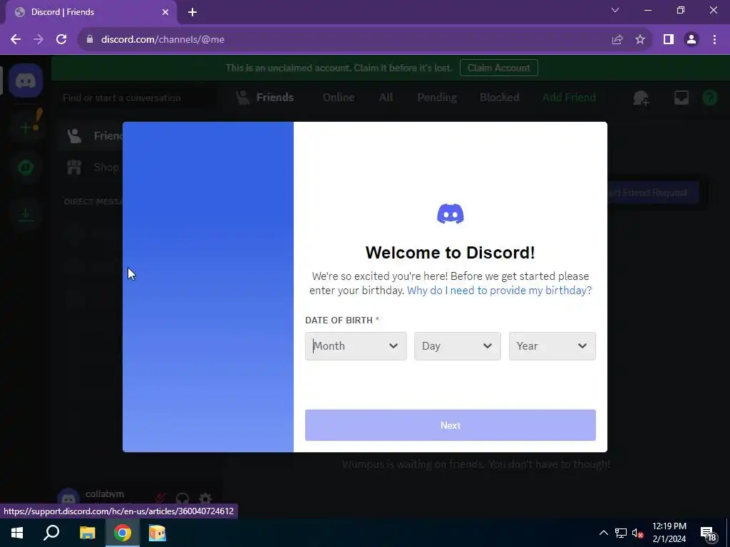Click 'Find or start a conversation' search box

pos(139,98)
